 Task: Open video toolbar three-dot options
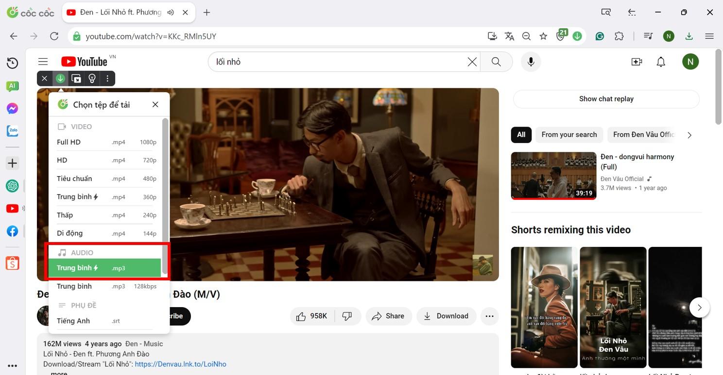pos(107,79)
